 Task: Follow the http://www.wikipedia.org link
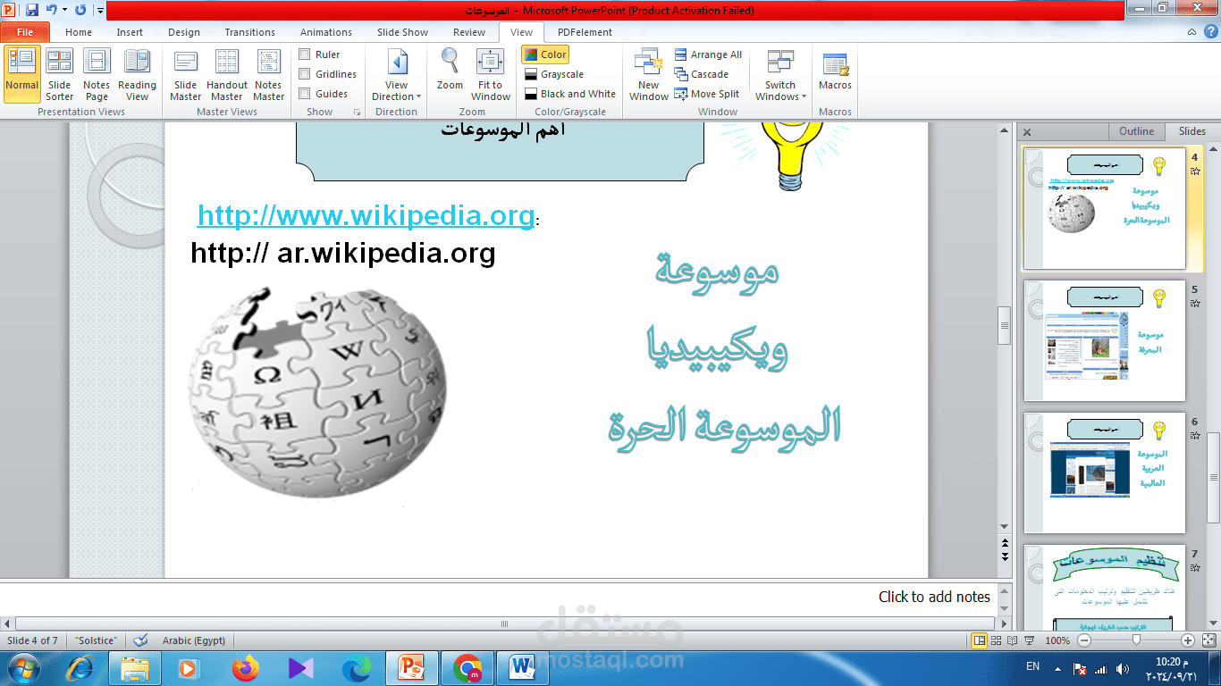[x=366, y=215]
